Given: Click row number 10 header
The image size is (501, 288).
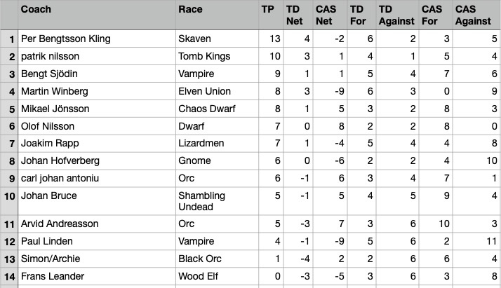Looking at the screenshot, I should [9, 203].
